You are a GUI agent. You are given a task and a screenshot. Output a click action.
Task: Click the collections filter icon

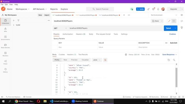[x=18, y=21]
